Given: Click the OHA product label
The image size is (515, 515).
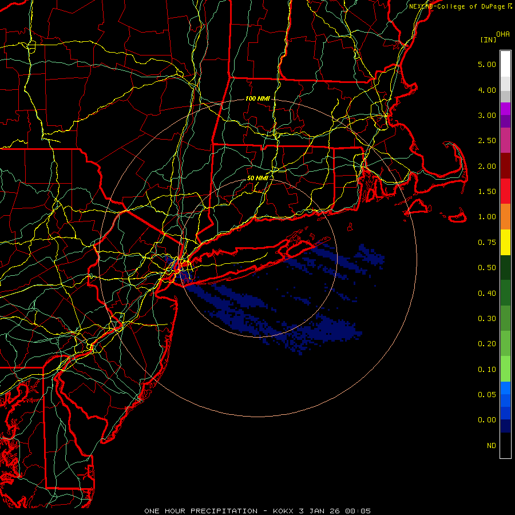Looking at the screenshot, I should 503,34.
